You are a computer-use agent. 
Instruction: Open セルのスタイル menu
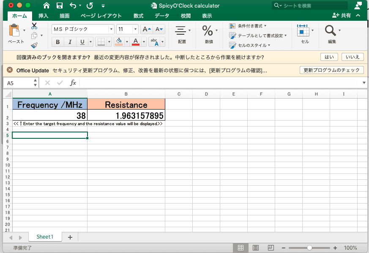(250, 45)
